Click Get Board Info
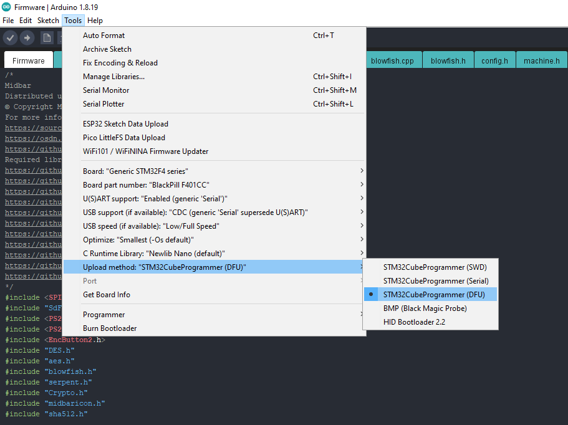Image resolution: width=568 pixels, height=425 pixels. coord(107,295)
